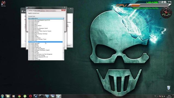Close the time zone selection dialog

pos(63,10)
